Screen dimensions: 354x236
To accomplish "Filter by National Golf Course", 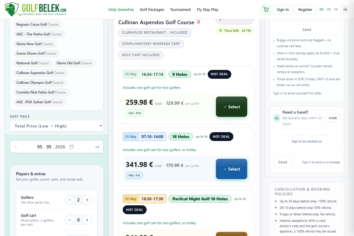I will [33, 63].
